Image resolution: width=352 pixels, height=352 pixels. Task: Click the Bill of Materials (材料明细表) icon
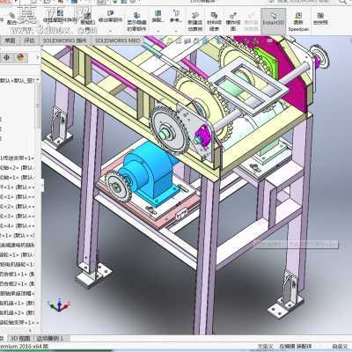pos(215,22)
